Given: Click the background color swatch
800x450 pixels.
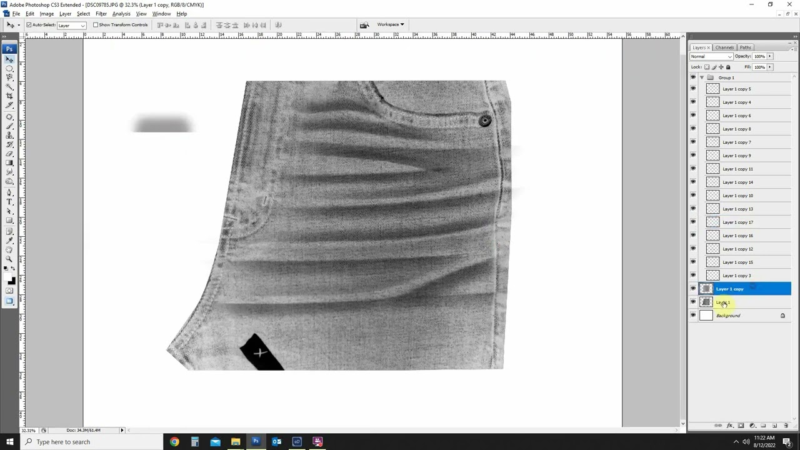Looking at the screenshot, I should (x=12, y=281).
